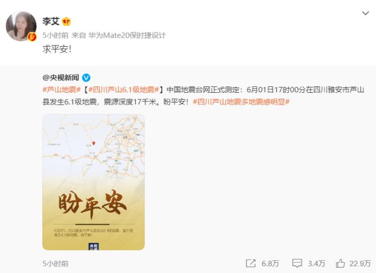Click 李艾's profile avatar
Screen dimensions: 376x273
(21, 26)
